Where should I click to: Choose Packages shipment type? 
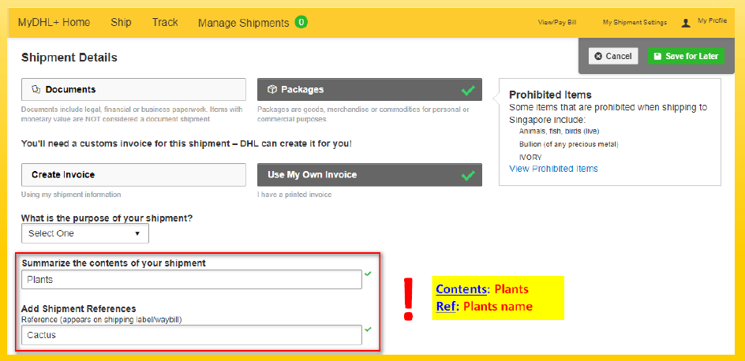coord(369,89)
